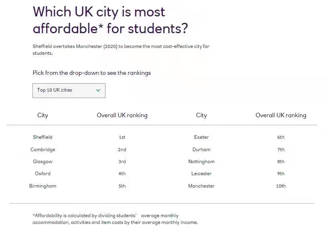Click the page heading about affordable cities

click(110, 20)
